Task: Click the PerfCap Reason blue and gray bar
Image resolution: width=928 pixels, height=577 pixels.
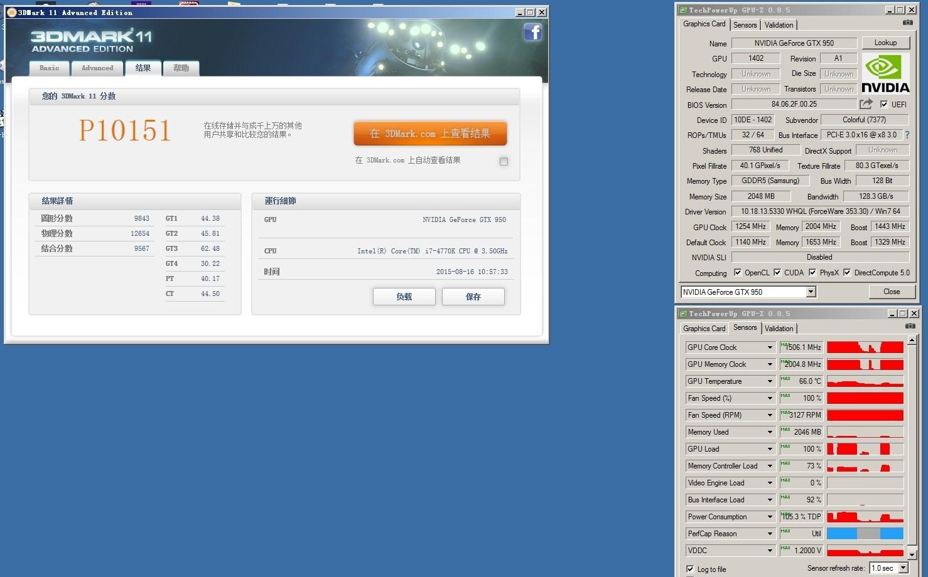Action: (865, 534)
